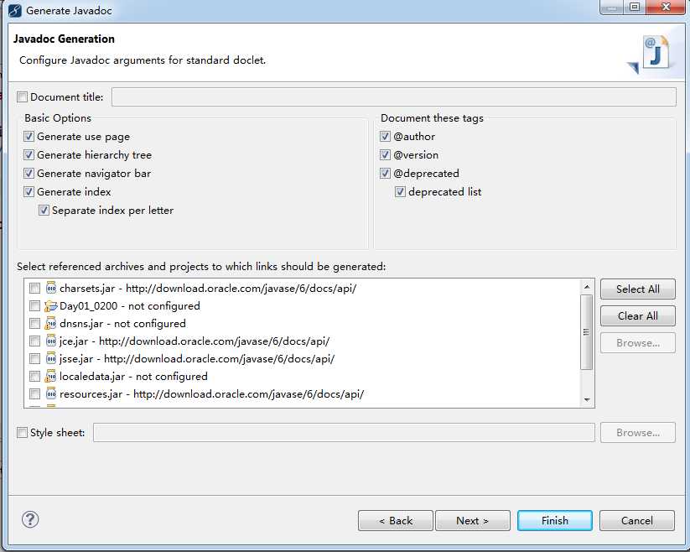Maximize the Generate Javadoc window
The image size is (690, 552).
[634, 7]
